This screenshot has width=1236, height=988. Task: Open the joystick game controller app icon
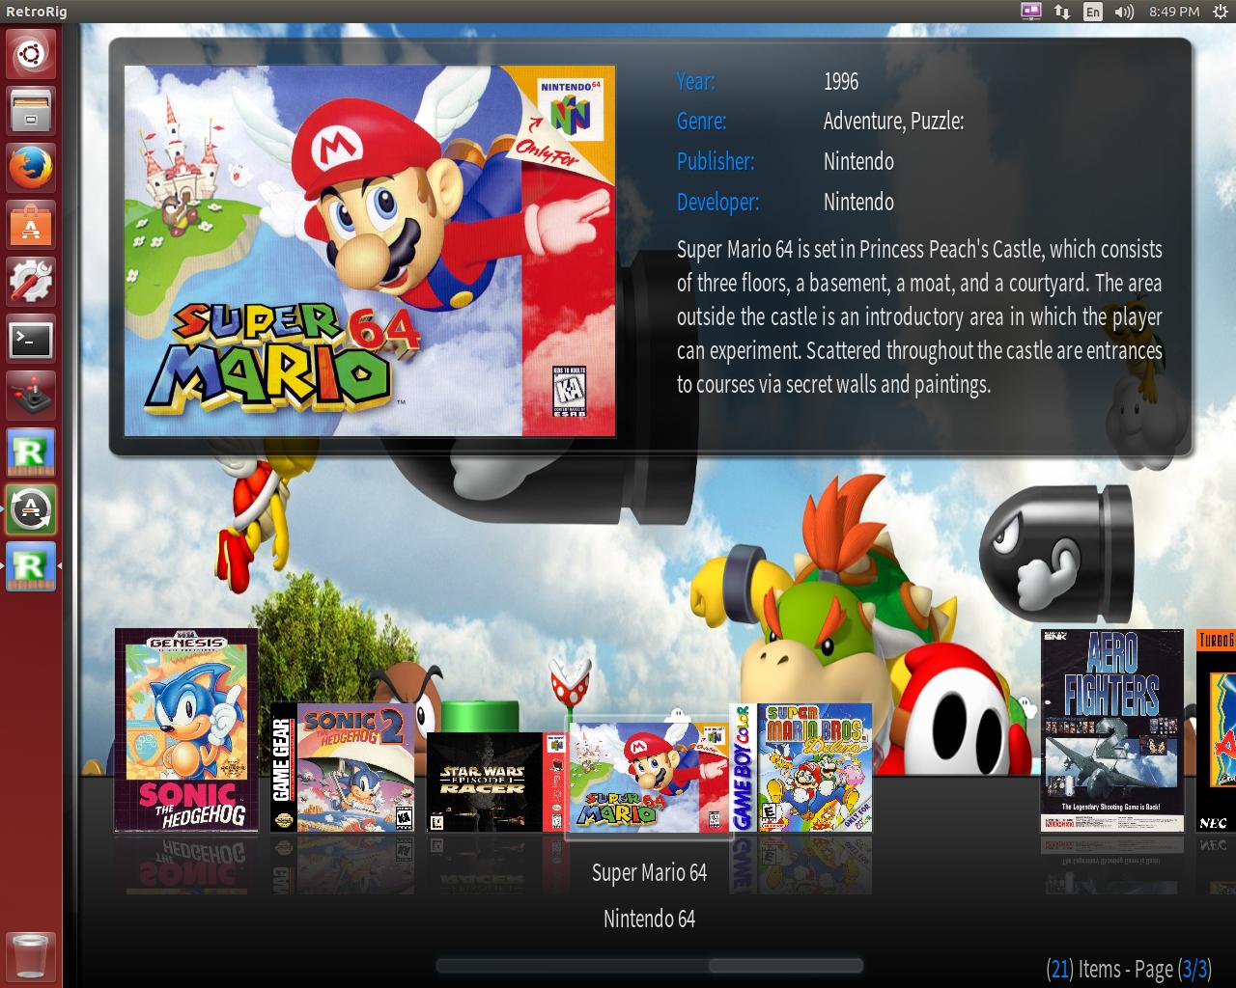tap(31, 396)
